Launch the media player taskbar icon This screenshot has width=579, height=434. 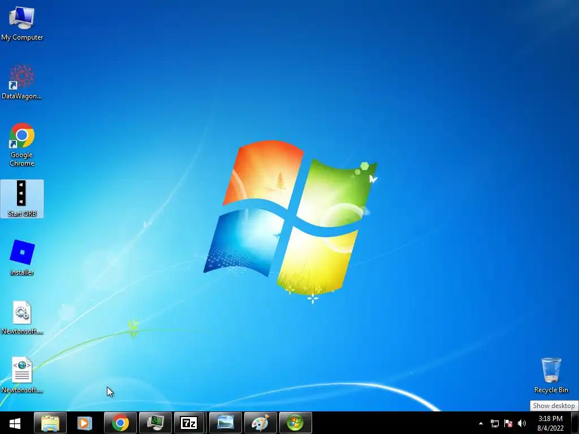[x=85, y=423]
